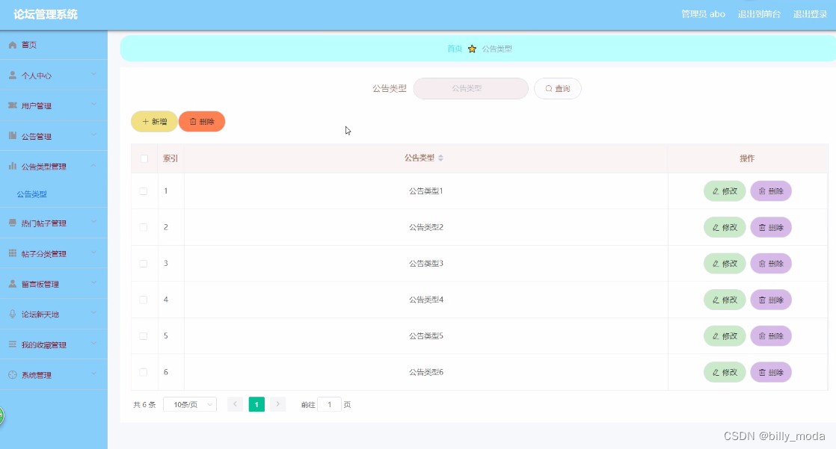Toggle sort on the 公告类型 column header
The width and height of the screenshot is (836, 449).
[x=442, y=158]
